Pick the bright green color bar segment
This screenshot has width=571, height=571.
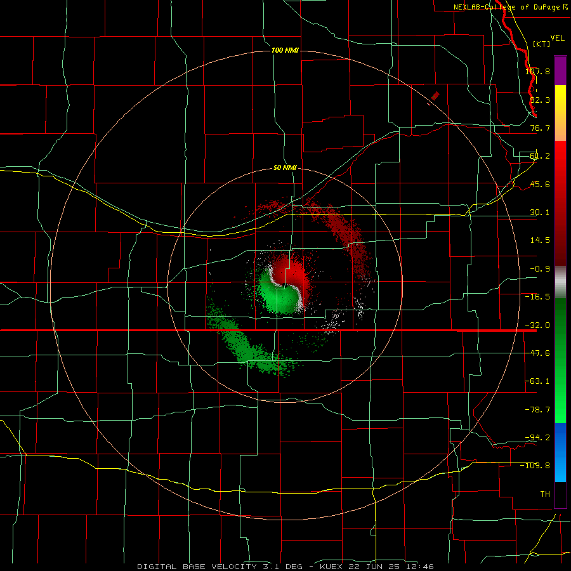pyautogui.click(x=560, y=360)
